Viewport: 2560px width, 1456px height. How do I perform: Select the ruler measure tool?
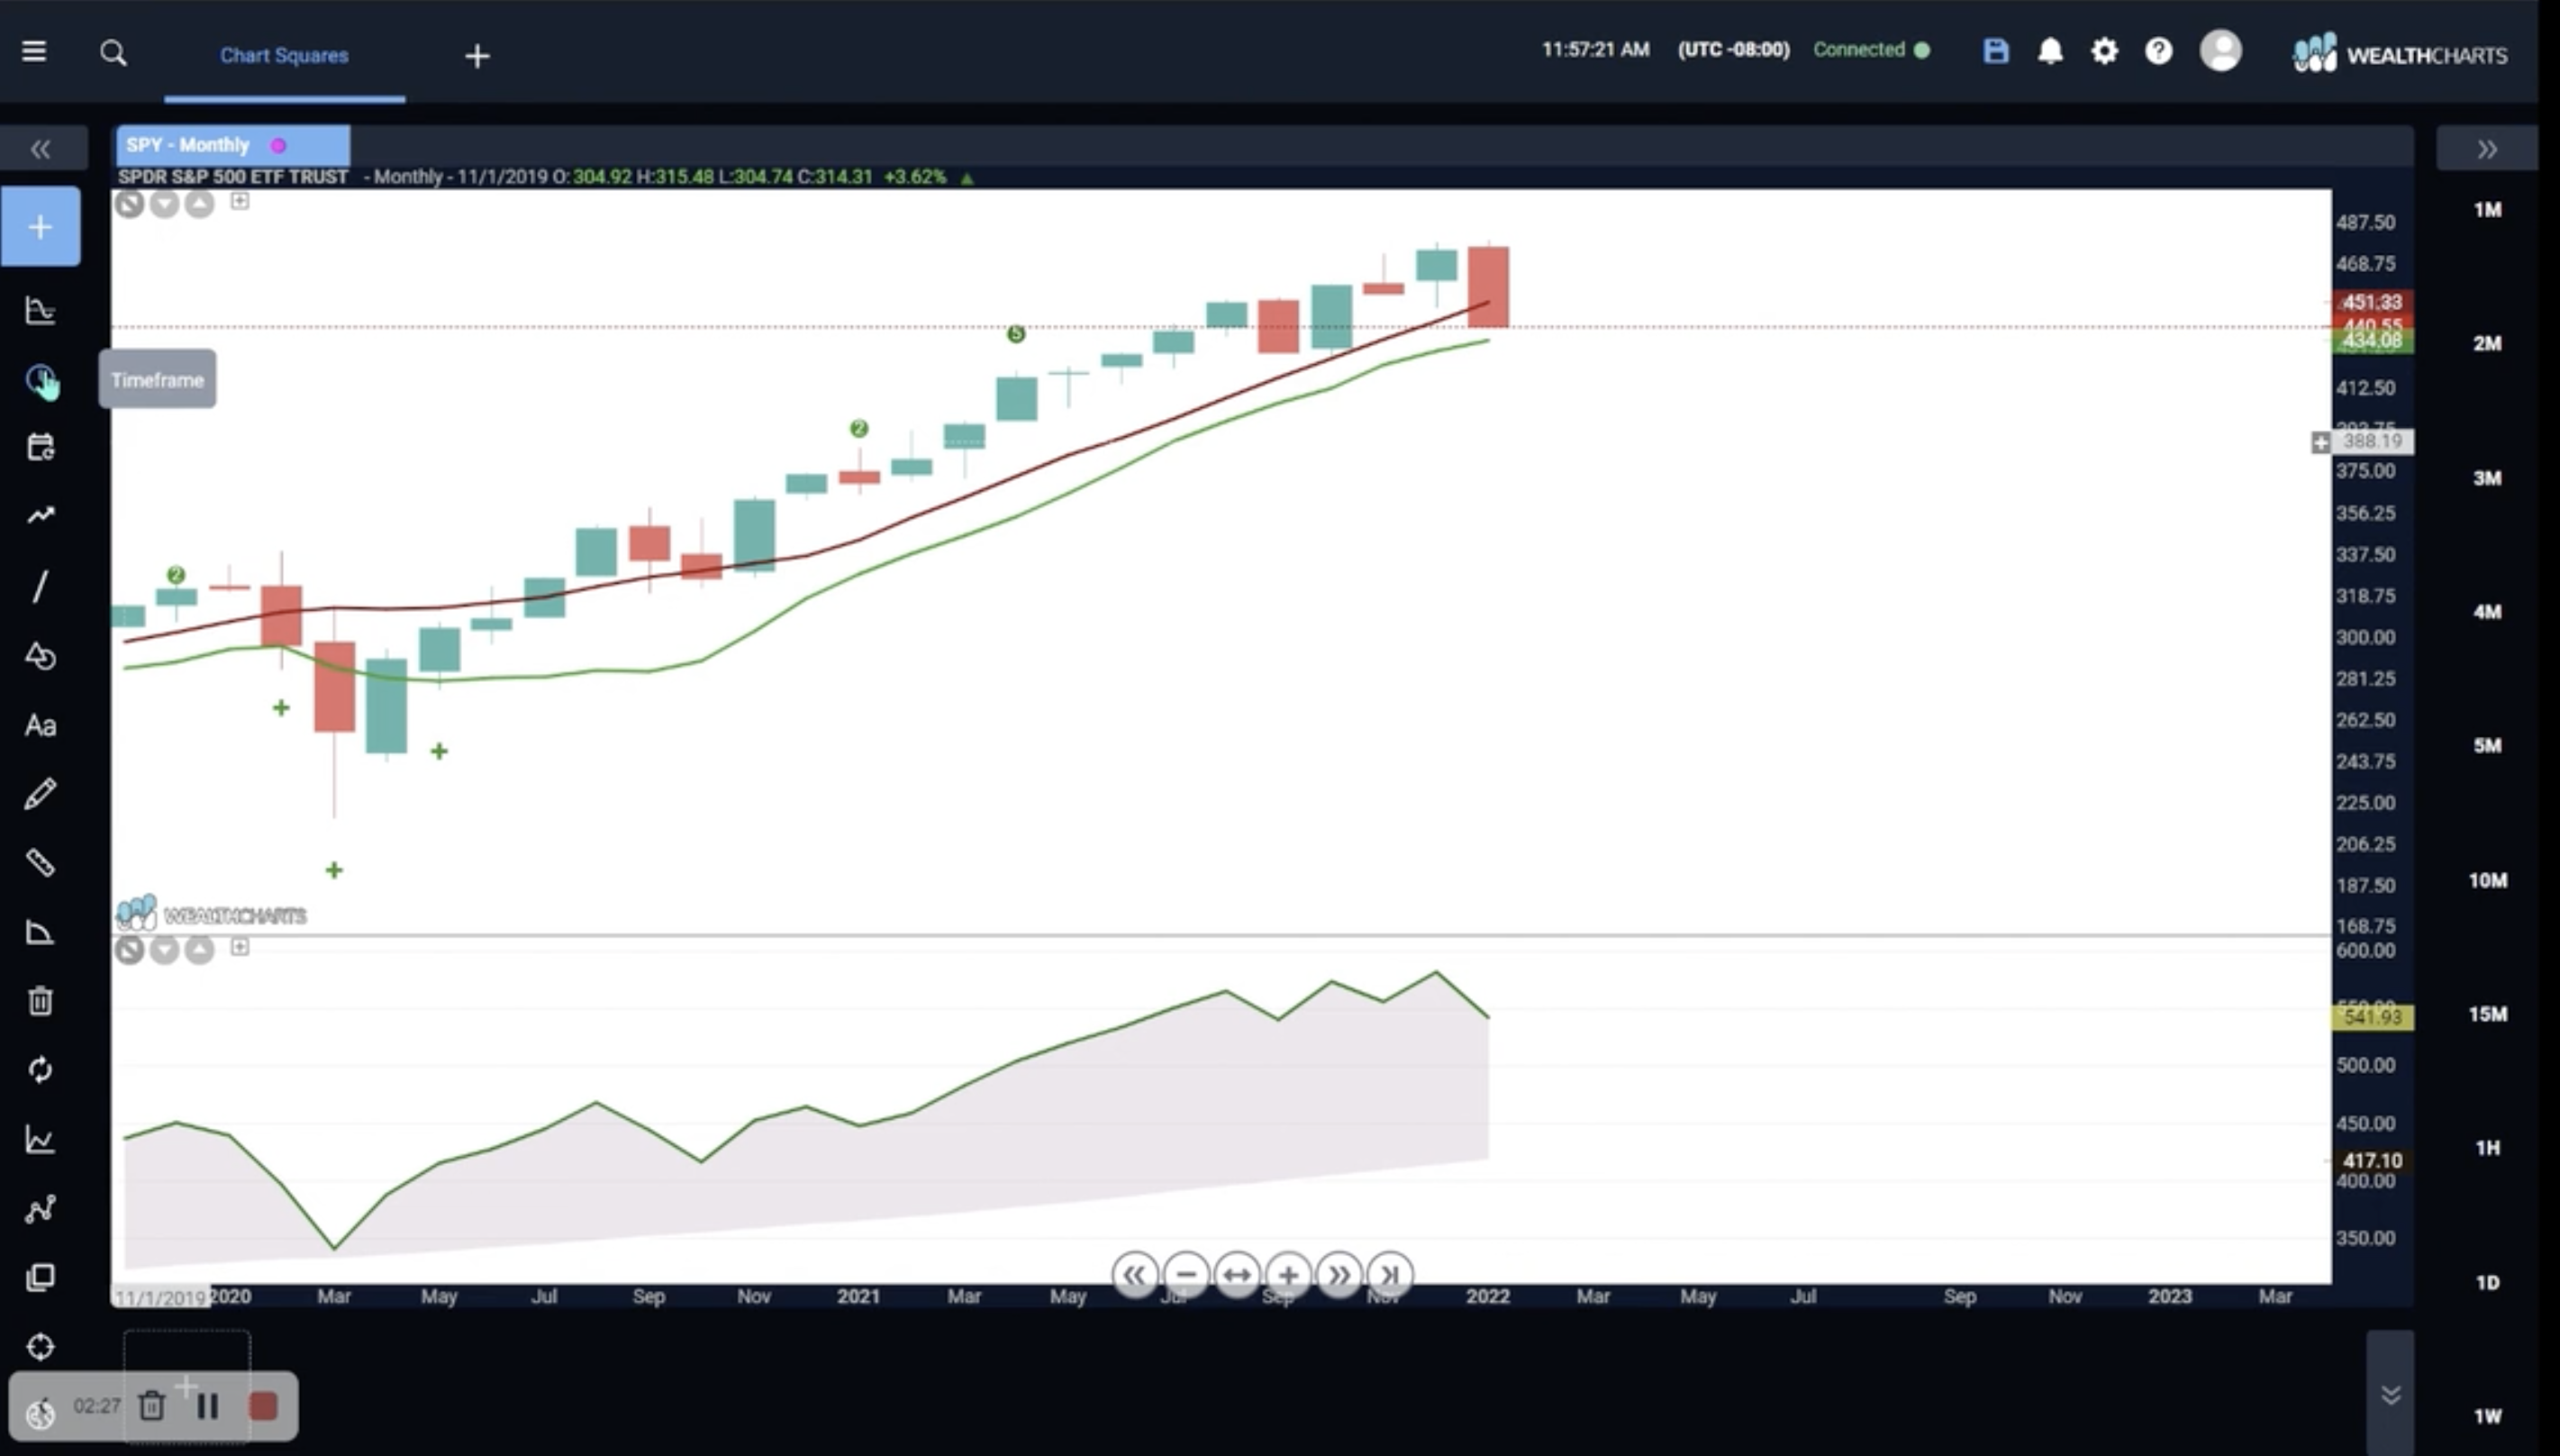[40, 863]
